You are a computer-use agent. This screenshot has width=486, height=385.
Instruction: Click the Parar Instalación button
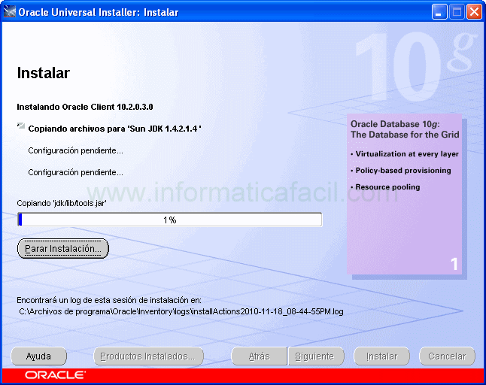[x=63, y=248]
